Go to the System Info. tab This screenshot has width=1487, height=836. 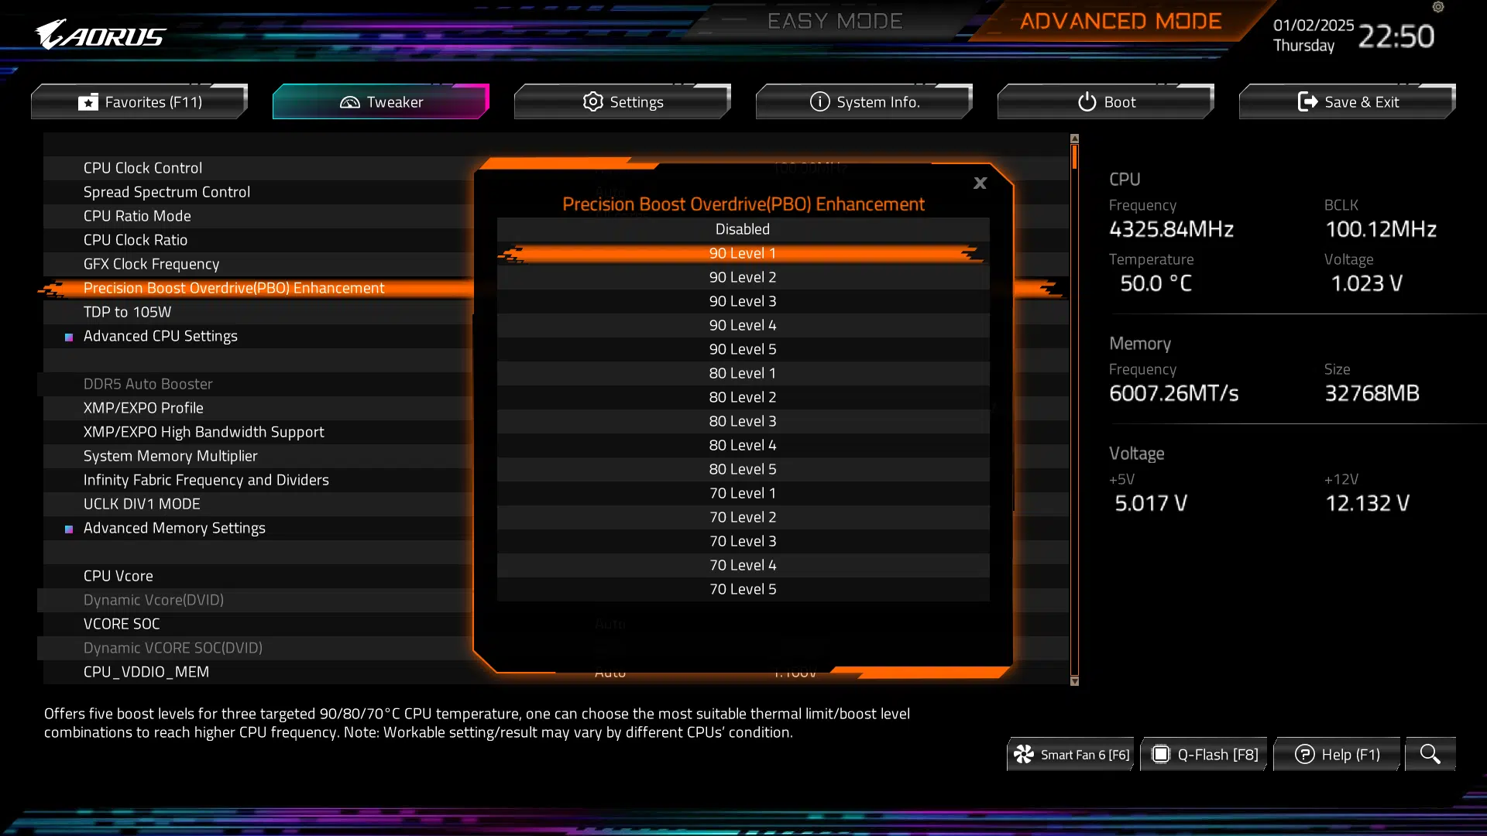click(864, 101)
